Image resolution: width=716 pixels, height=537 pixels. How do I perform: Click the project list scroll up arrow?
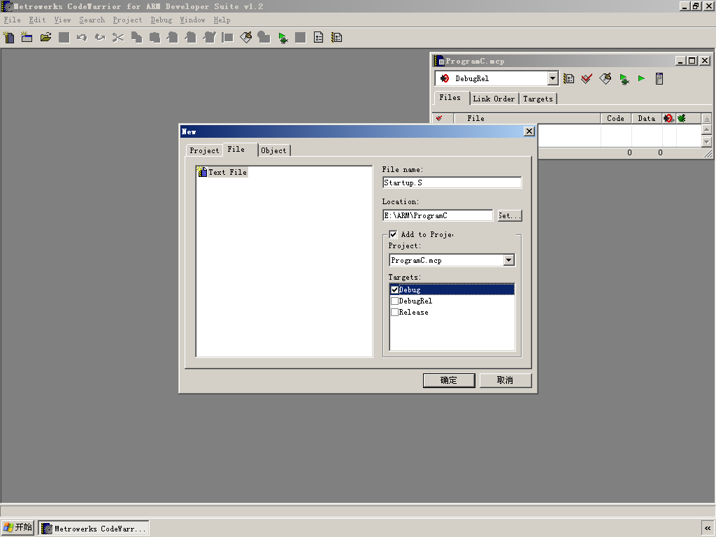click(x=706, y=130)
